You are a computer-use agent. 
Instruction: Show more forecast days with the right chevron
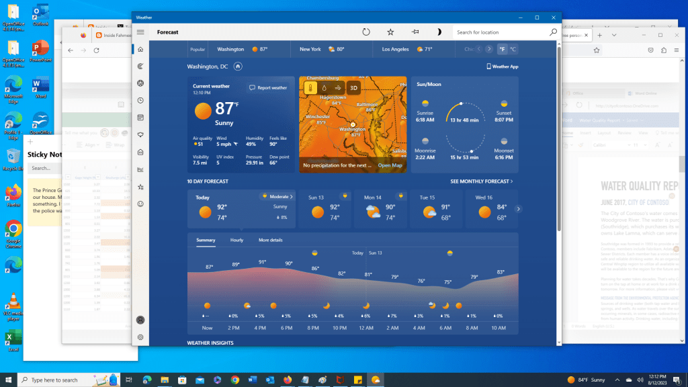click(518, 209)
